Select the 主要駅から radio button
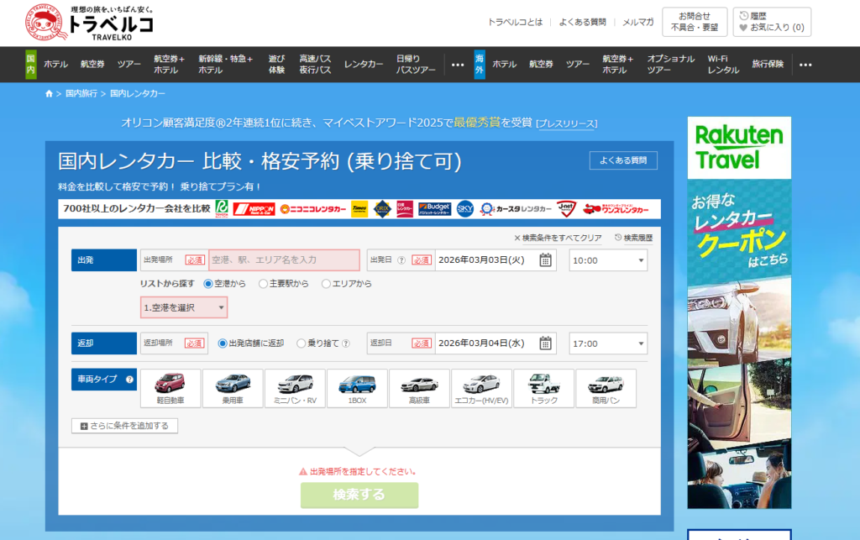The height and width of the screenshot is (540, 860). coord(263,284)
